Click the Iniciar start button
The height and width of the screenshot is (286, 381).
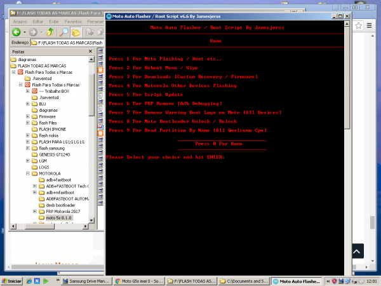(11, 281)
